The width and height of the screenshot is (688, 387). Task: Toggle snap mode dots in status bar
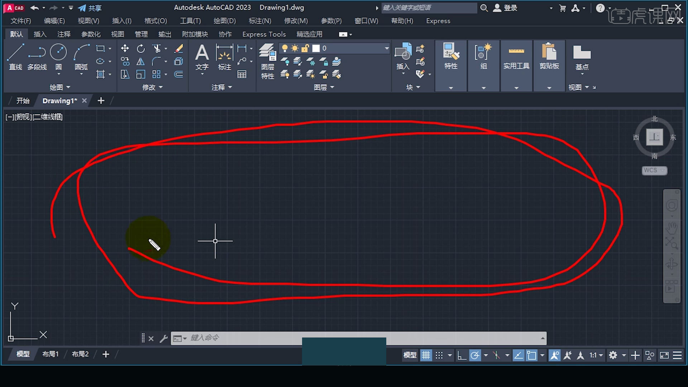(x=439, y=355)
